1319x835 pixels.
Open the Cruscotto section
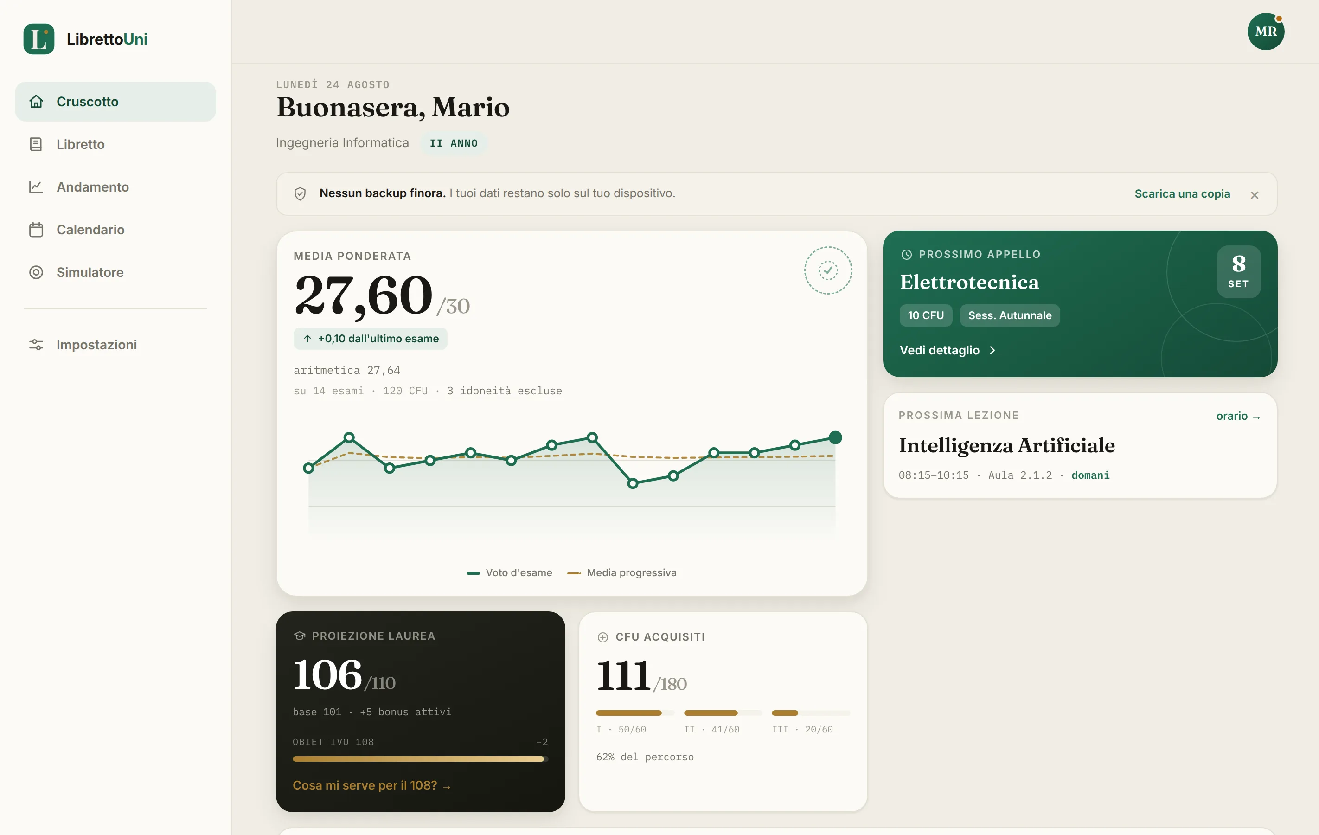pyautogui.click(x=115, y=102)
